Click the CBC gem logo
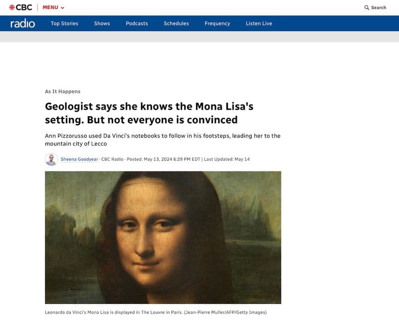399x320 pixels. click(x=12, y=7)
